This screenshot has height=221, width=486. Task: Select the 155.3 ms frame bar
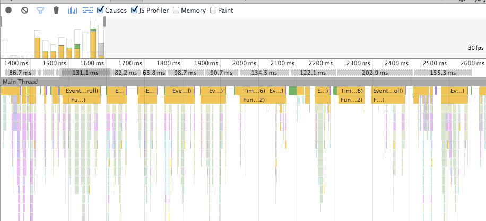[443, 73]
